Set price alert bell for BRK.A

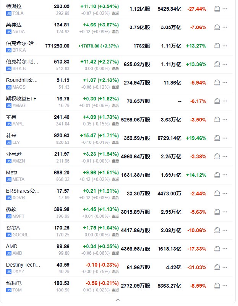coord(217,46)
